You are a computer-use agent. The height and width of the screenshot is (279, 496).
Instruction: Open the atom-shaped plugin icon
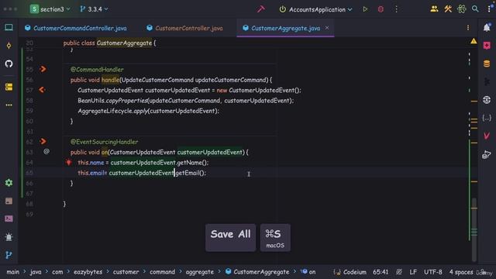tap(462, 9)
